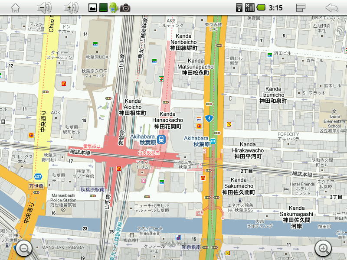Tap the mobile signal status icon
347x260 pixels.
click(250, 7)
